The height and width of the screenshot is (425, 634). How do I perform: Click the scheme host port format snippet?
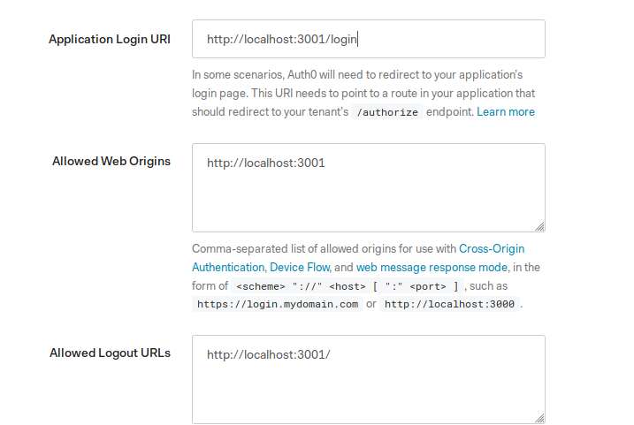(x=347, y=286)
